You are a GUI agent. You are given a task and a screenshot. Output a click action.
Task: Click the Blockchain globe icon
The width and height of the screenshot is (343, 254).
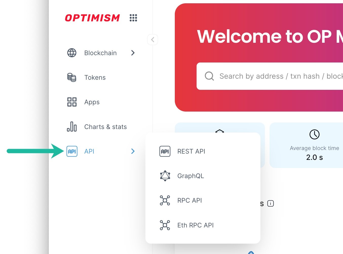click(72, 53)
